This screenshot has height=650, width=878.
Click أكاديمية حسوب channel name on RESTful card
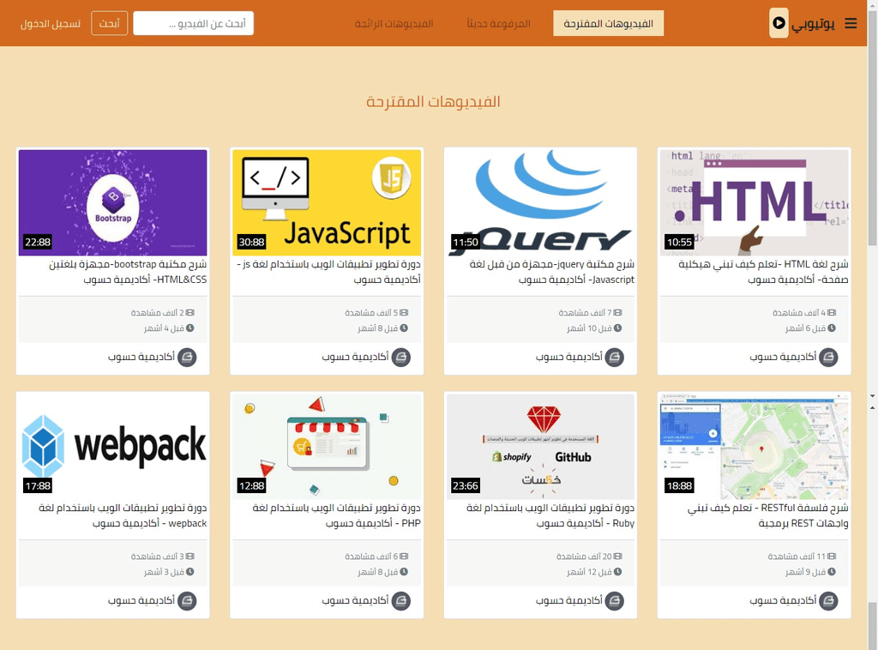click(783, 601)
